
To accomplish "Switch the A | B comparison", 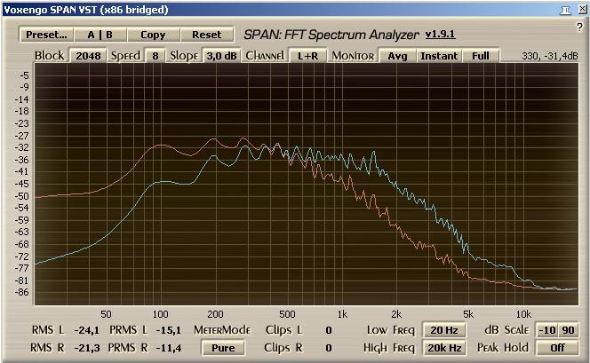I will point(100,35).
